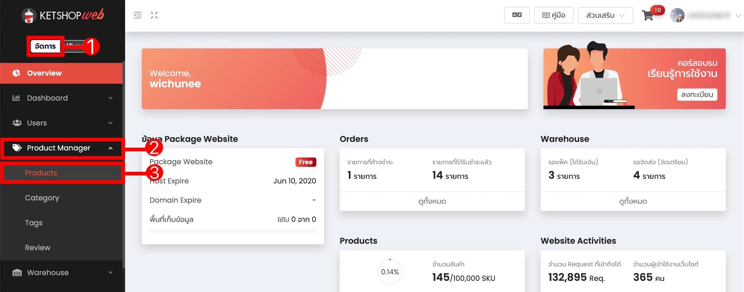Viewport: 744px width, 292px height.
Task: Open the คู่มือ manual button
Action: 554,15
